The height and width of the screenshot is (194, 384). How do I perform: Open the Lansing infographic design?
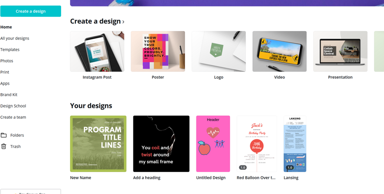[x=295, y=143]
